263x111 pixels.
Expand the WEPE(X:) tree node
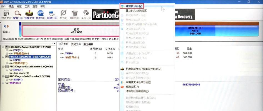click(3, 83)
